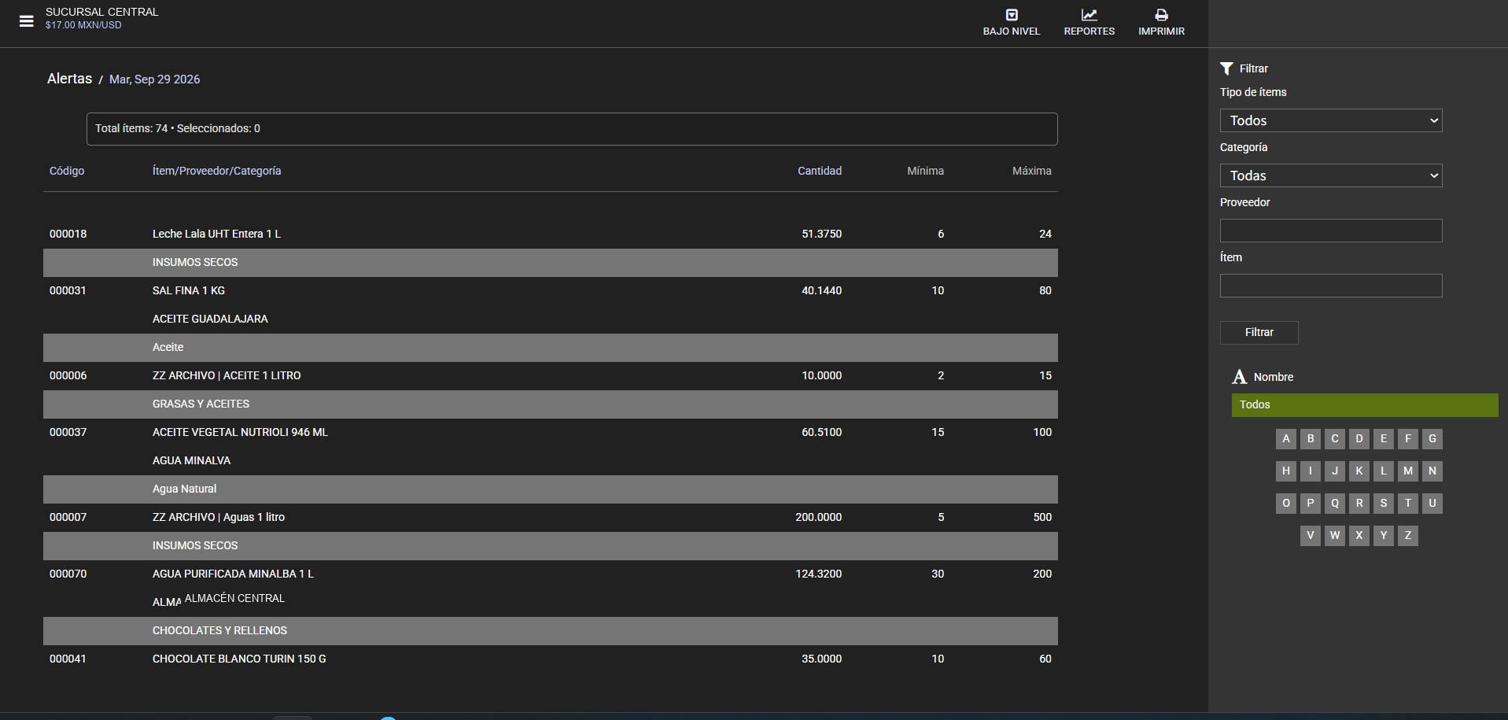Click the Filtrar button
Image resolution: width=1508 pixels, height=720 pixels.
click(1259, 333)
